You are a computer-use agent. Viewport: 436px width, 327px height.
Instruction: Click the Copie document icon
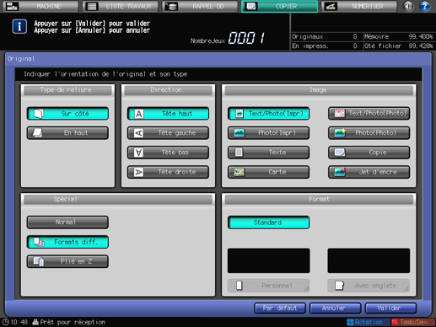pos(340,153)
